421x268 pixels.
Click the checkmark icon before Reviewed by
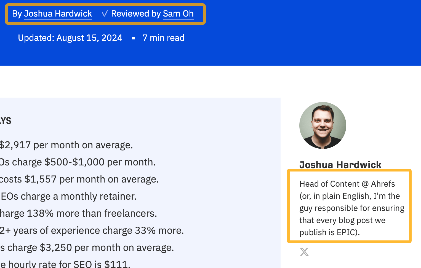coord(105,14)
